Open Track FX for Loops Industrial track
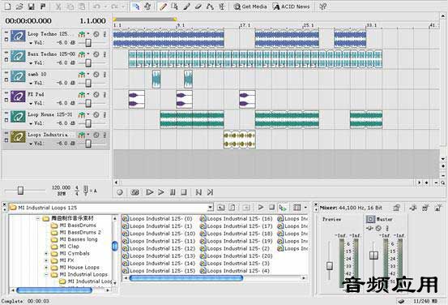The height and width of the screenshot is (305, 448). [82, 135]
